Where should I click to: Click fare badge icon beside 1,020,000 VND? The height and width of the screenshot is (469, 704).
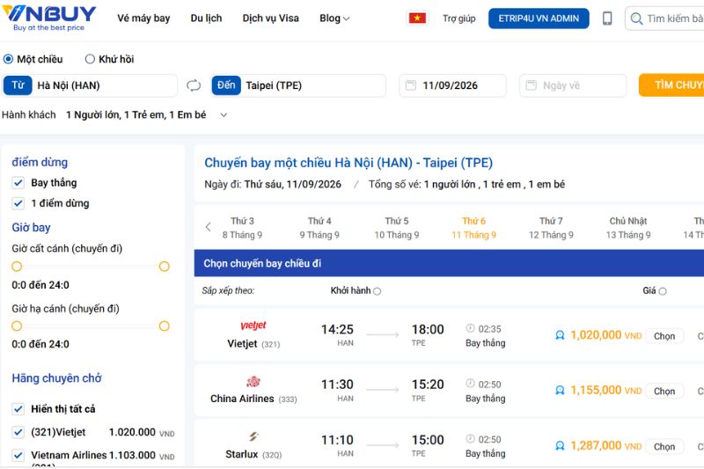[x=560, y=335]
